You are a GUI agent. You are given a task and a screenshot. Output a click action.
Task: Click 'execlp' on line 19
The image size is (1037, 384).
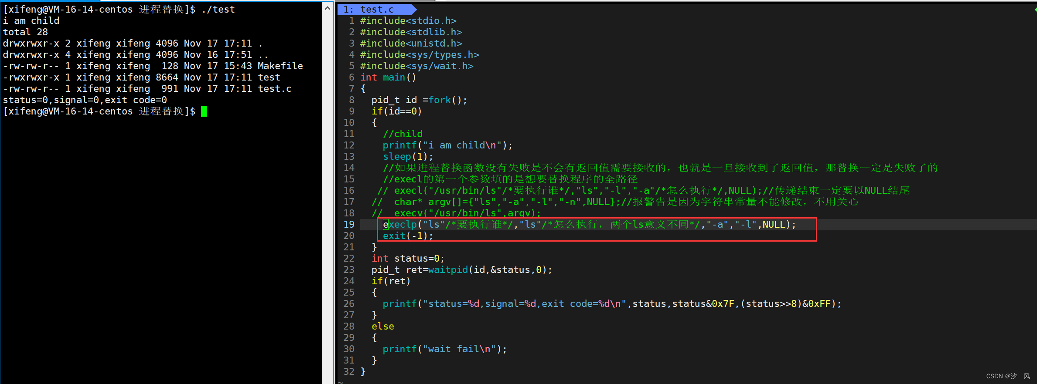(x=400, y=225)
